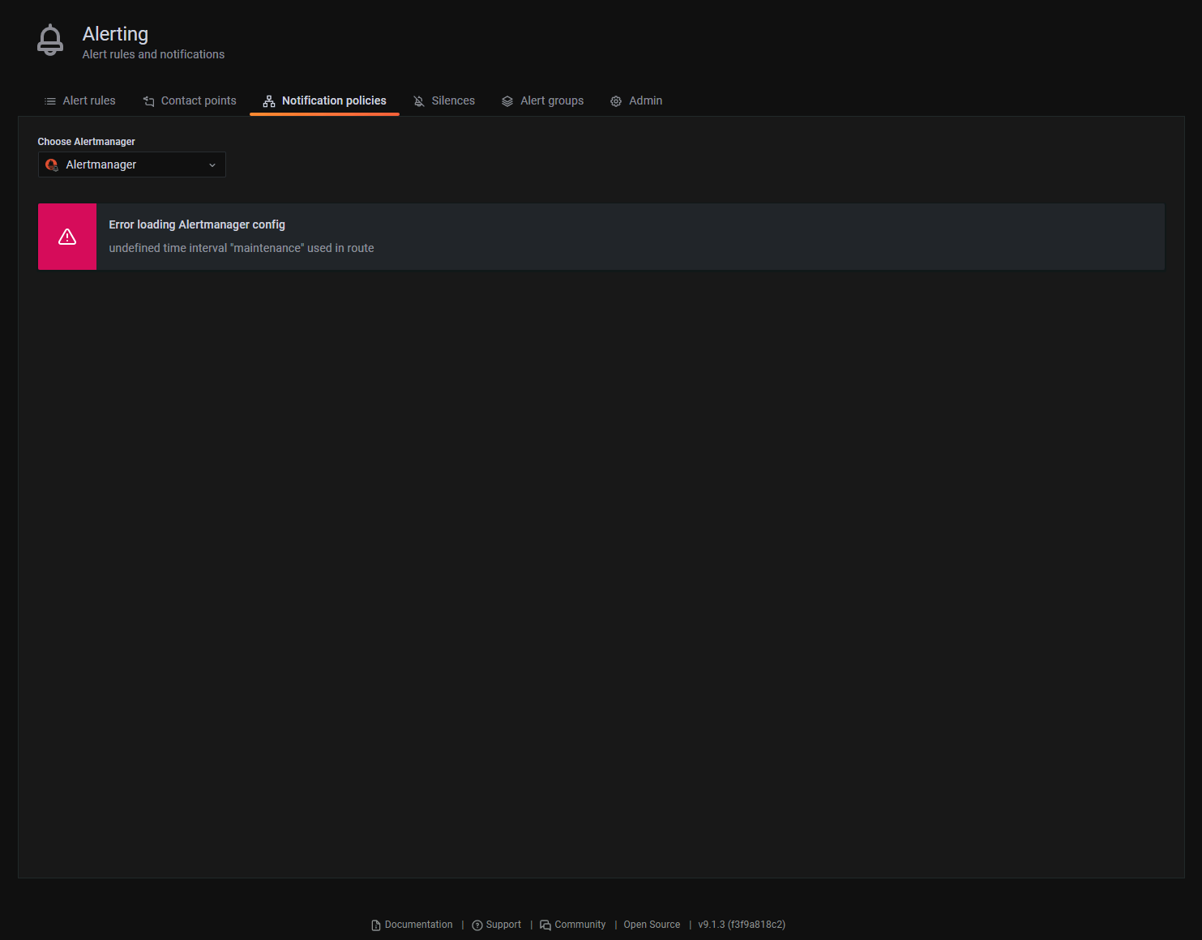
Task: Click the gear icon on Admin tab
Action: 615,100
